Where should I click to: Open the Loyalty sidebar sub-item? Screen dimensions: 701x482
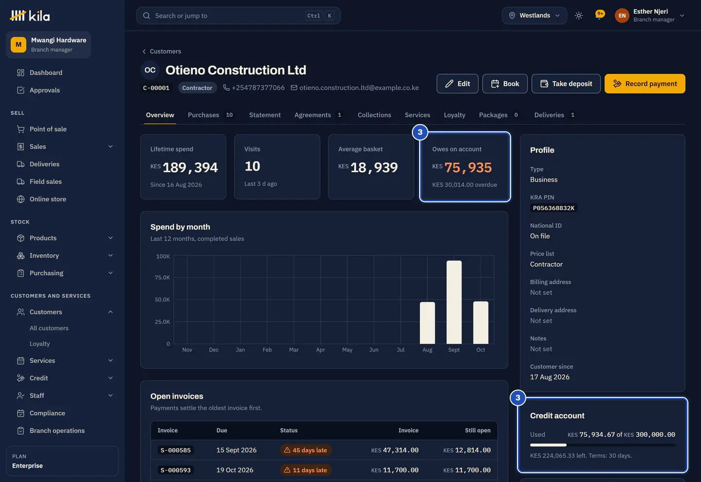click(x=40, y=344)
